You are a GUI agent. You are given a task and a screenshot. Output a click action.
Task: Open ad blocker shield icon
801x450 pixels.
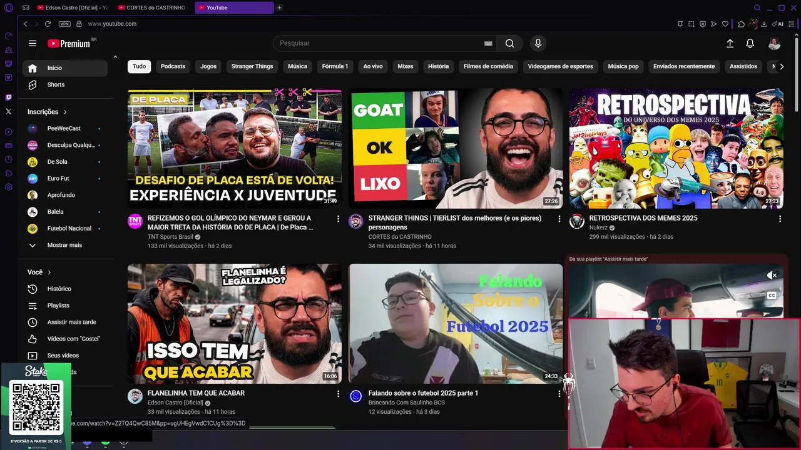(x=703, y=24)
